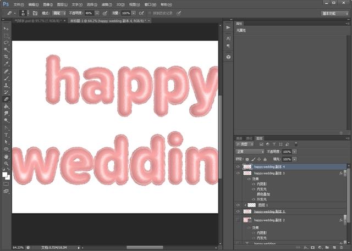Open Paragraph panel icon in dock

tap(228, 46)
